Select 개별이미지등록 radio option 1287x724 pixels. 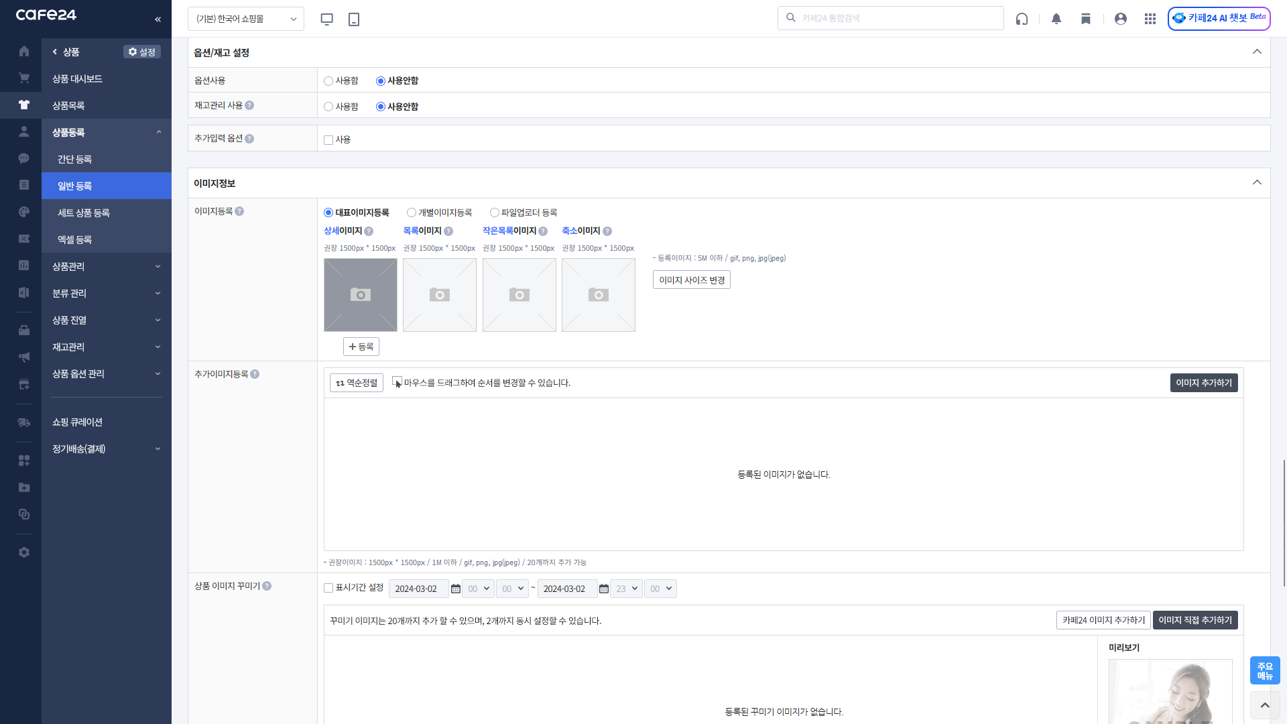(412, 213)
